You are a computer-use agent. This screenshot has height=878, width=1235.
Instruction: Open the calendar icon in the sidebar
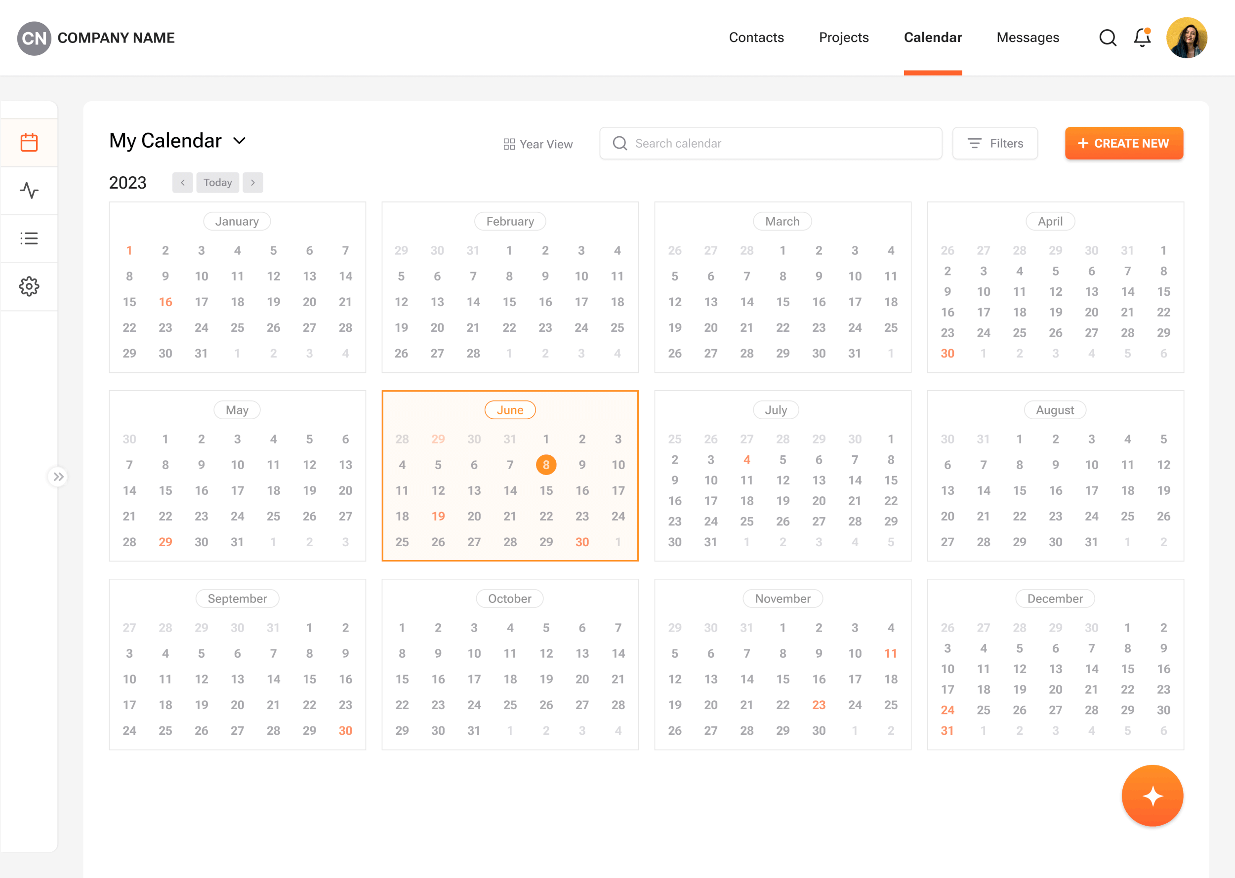point(29,142)
